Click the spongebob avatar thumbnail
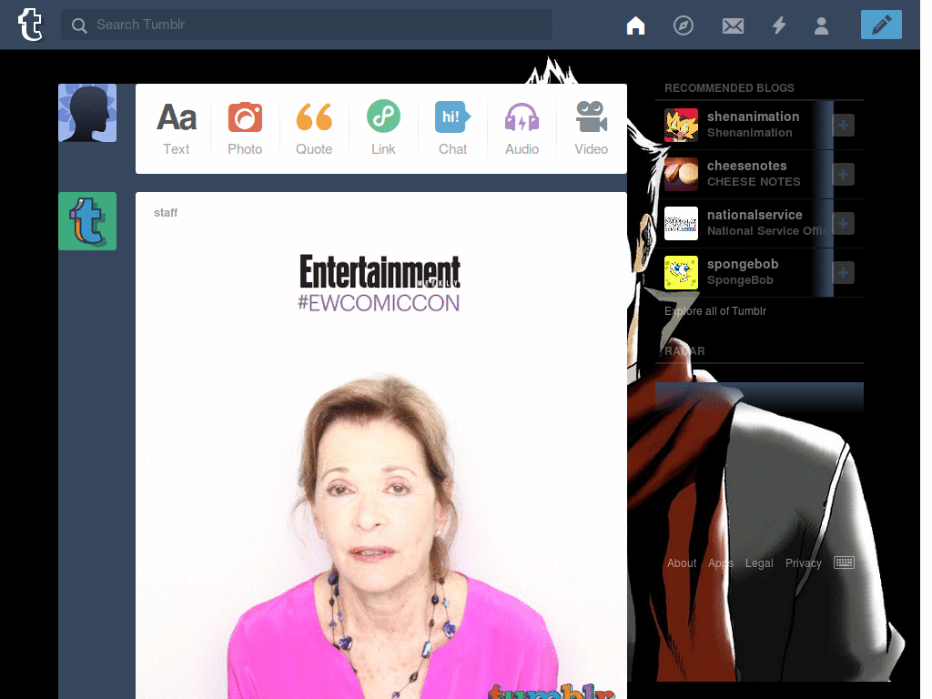The height and width of the screenshot is (699, 932). tap(681, 273)
